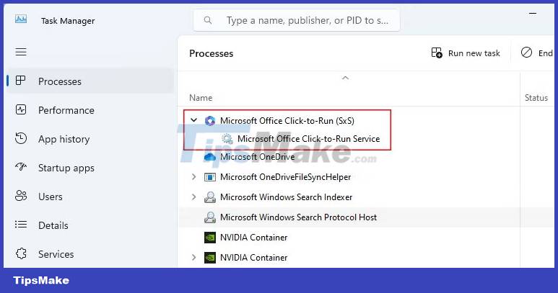Click Run new task button
The height and width of the screenshot is (293, 558).
pos(466,53)
